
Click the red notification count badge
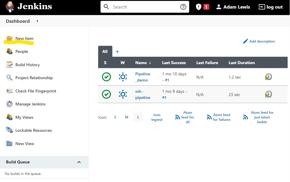[x=206, y=7]
